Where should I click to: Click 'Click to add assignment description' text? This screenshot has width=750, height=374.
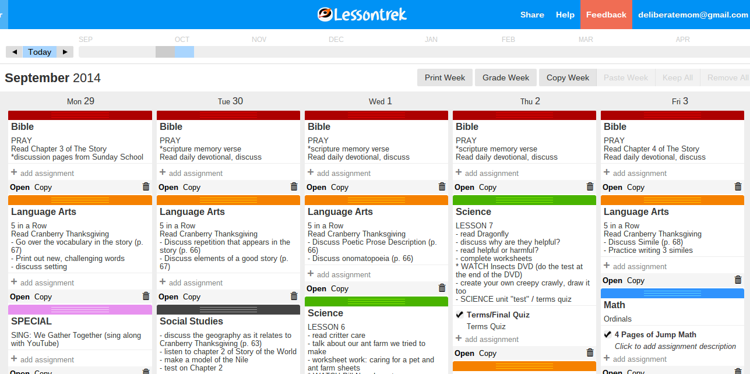(675, 346)
